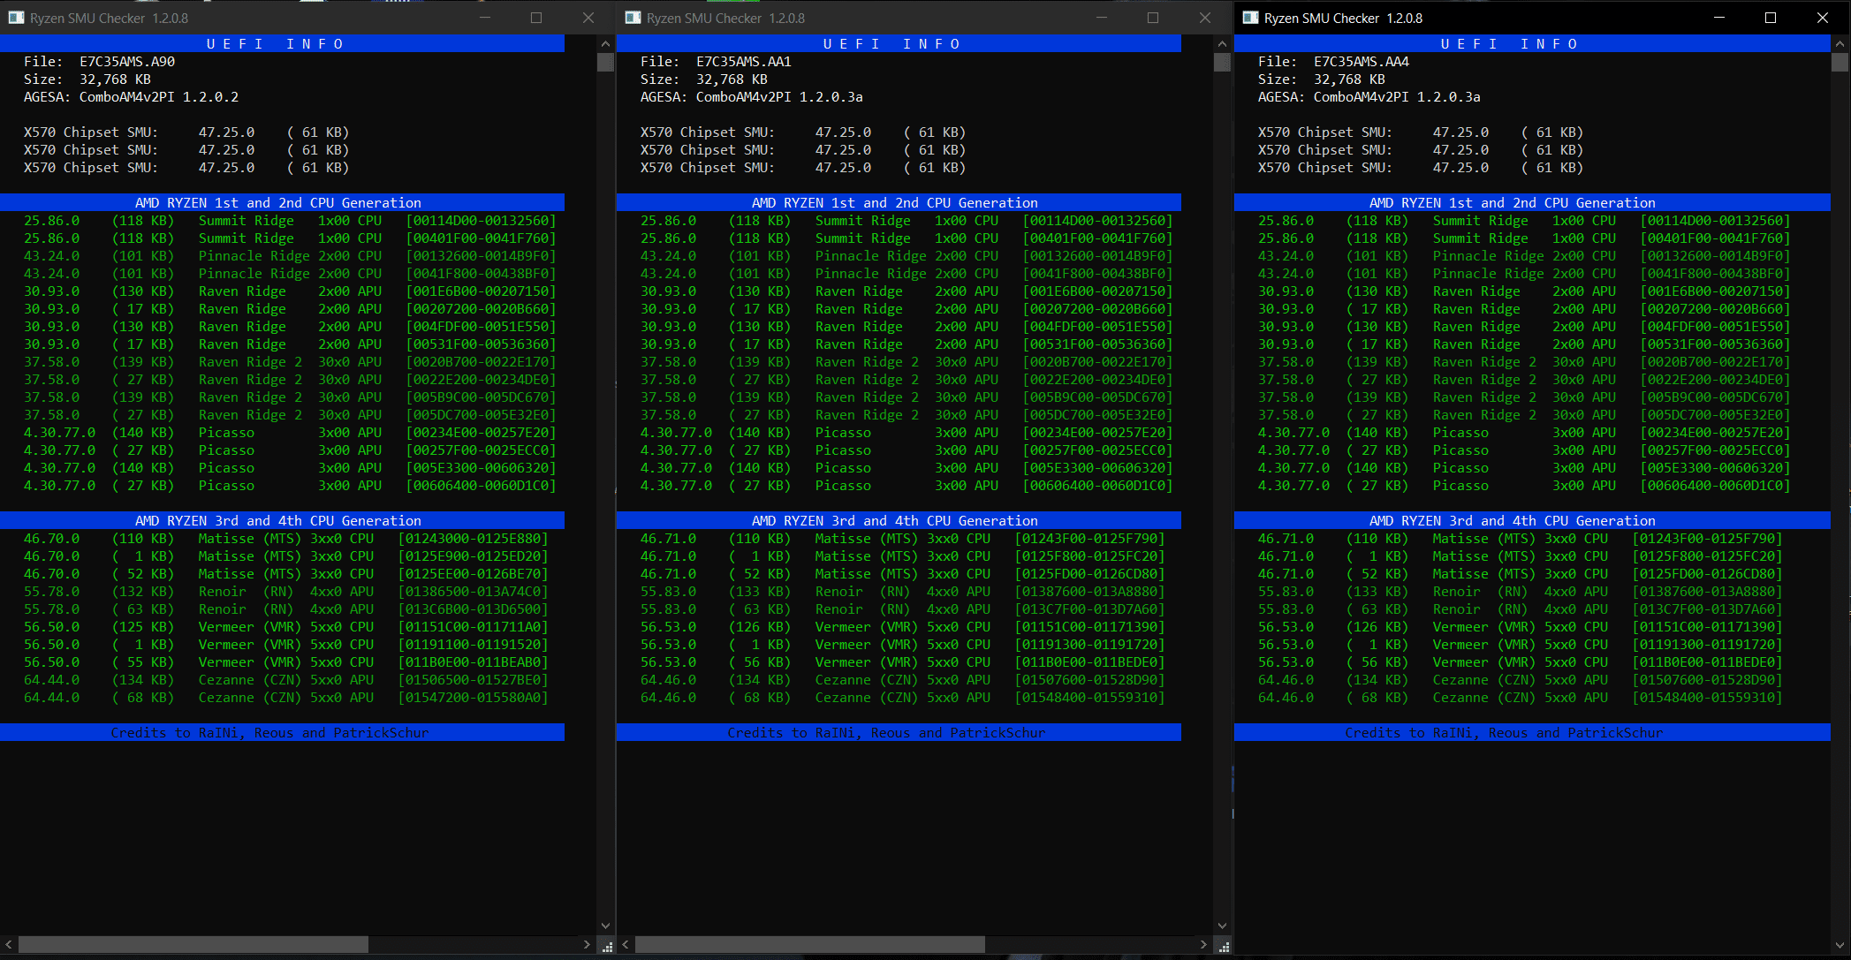The width and height of the screenshot is (1851, 960).
Task: Click the vertical scrollbar thumb in the left window
Action: point(605,62)
